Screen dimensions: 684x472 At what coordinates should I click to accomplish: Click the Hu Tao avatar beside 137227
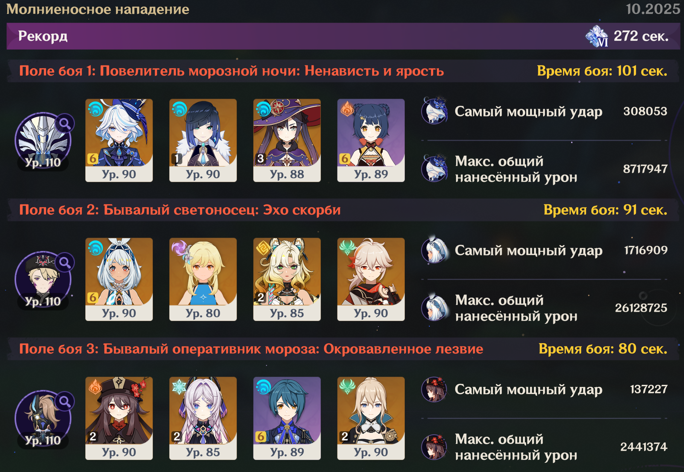(x=434, y=389)
